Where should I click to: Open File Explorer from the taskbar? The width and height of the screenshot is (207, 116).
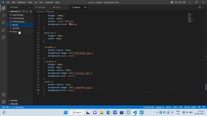pyautogui.click(x=102, y=112)
